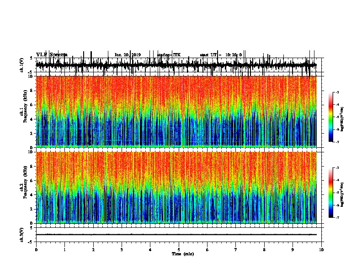Click time axis tick label "3"
This screenshot has height=280, width=362.
[122, 250]
